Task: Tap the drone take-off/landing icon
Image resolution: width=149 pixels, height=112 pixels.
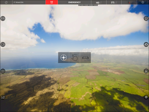Action: pyautogui.click(x=146, y=18)
